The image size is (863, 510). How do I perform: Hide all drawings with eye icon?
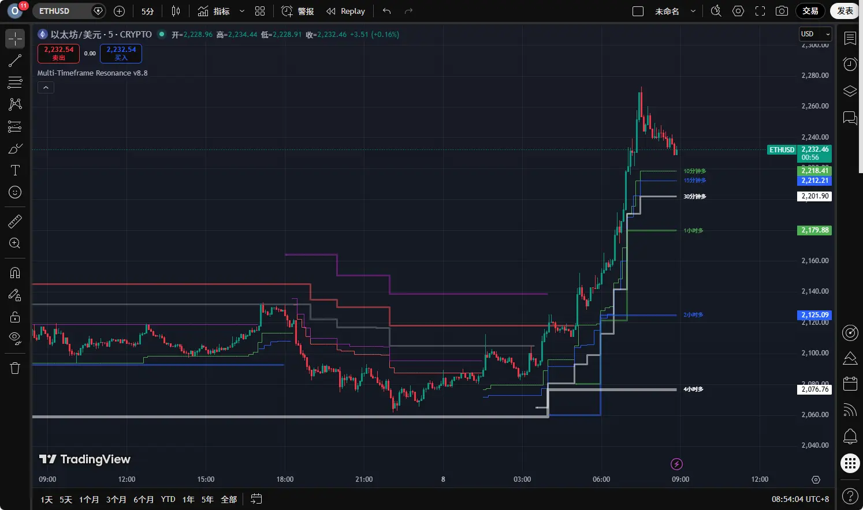tap(15, 339)
